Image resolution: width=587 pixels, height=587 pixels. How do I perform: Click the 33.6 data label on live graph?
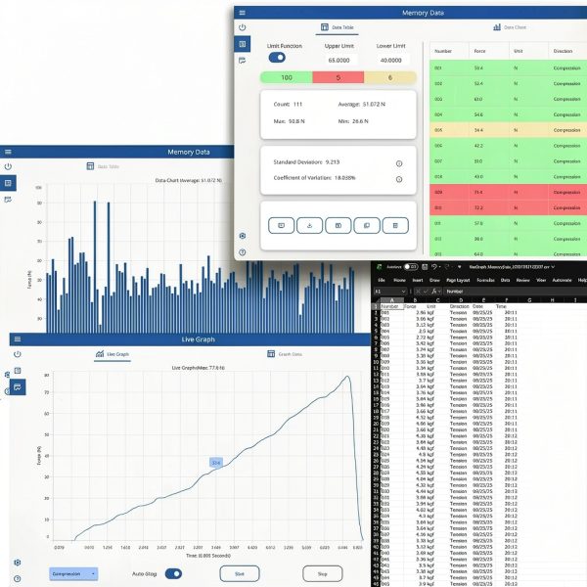point(216,463)
